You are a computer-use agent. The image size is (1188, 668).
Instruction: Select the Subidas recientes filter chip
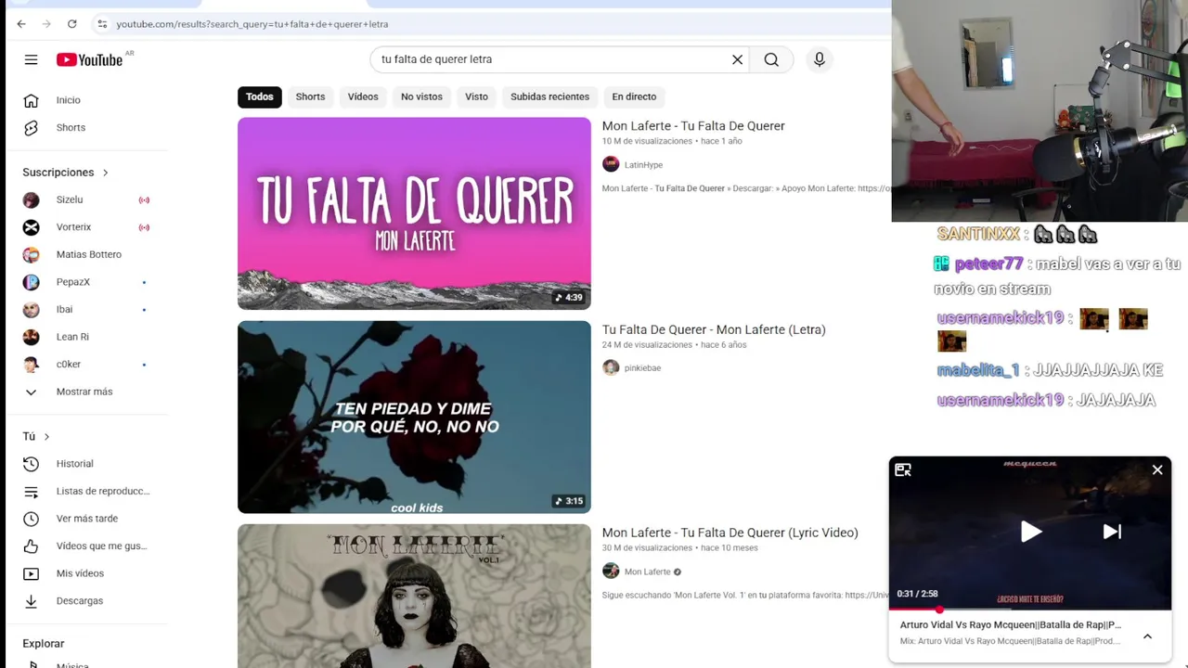pyautogui.click(x=549, y=96)
